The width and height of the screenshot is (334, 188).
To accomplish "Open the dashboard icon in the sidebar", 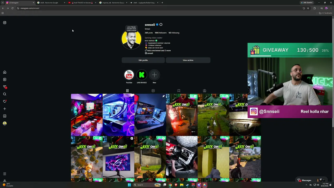I will (5, 116).
